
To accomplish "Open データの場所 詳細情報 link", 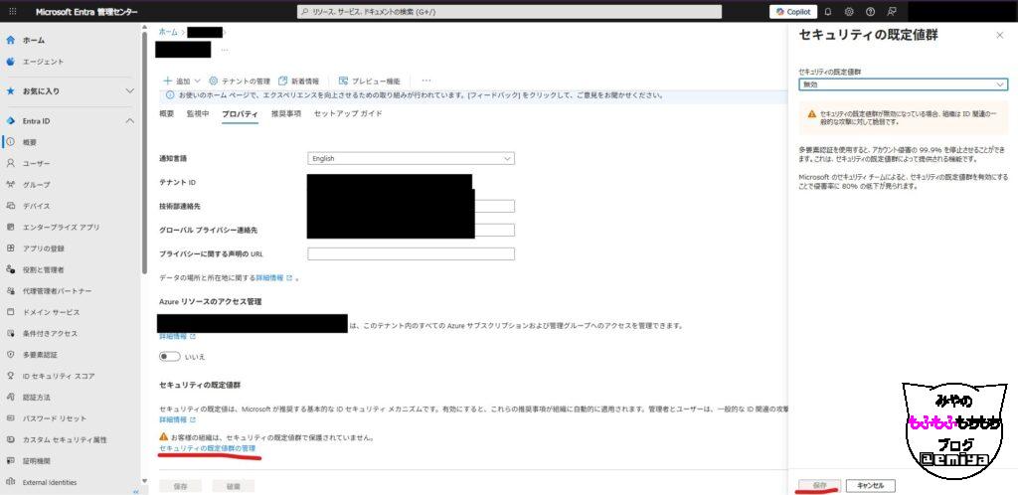I will click(x=273, y=277).
